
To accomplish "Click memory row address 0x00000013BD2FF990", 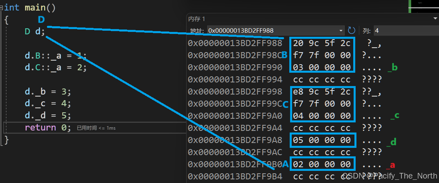I will pos(235,67).
